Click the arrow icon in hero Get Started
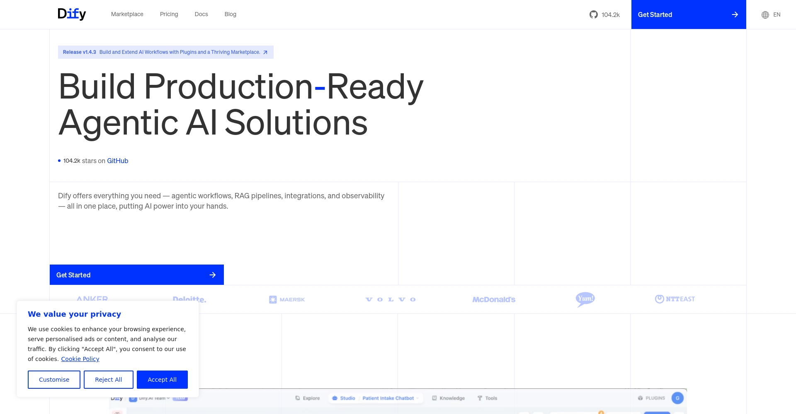 click(x=213, y=275)
